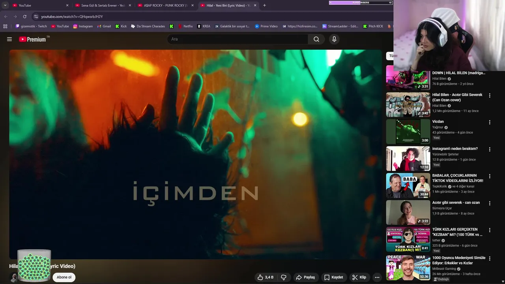Open Prime Video bookmark
This screenshot has width=505, height=284.
(266, 26)
